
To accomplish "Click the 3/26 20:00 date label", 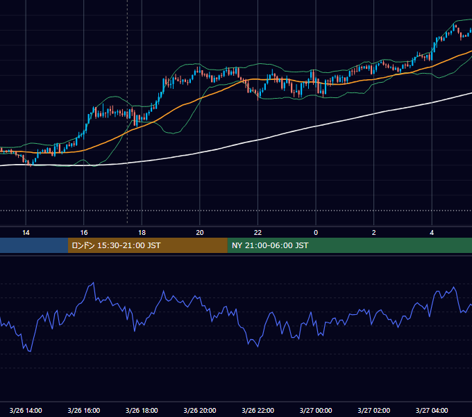I will 200,410.
